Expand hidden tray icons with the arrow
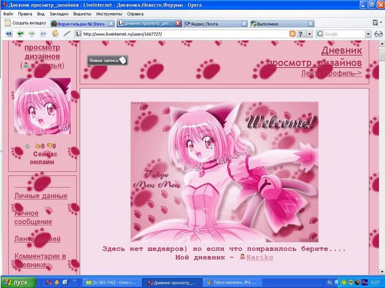This screenshot has width=385, height=288. pos(337,283)
